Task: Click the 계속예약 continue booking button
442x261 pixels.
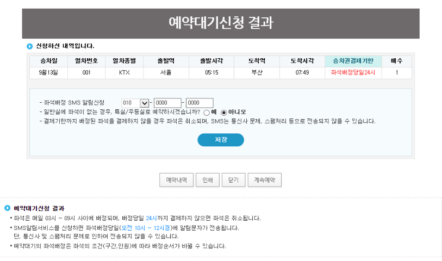Action: (x=264, y=180)
